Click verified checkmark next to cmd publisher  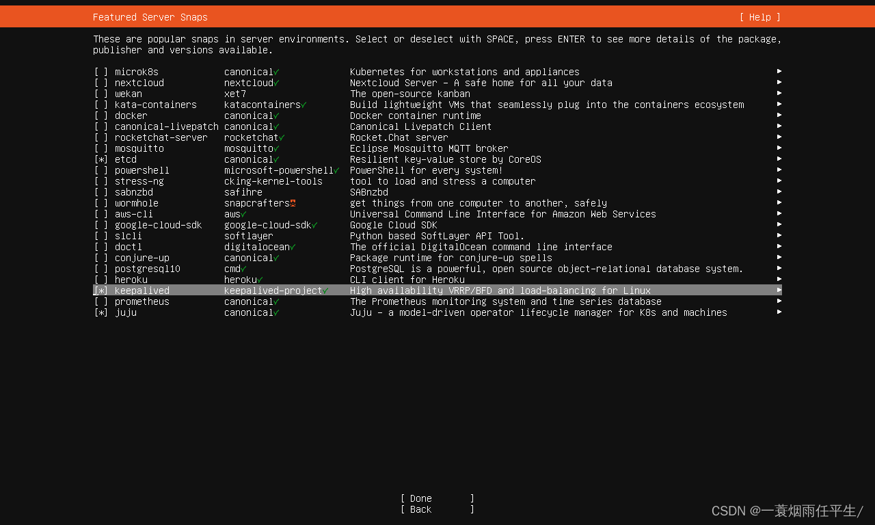tap(244, 269)
